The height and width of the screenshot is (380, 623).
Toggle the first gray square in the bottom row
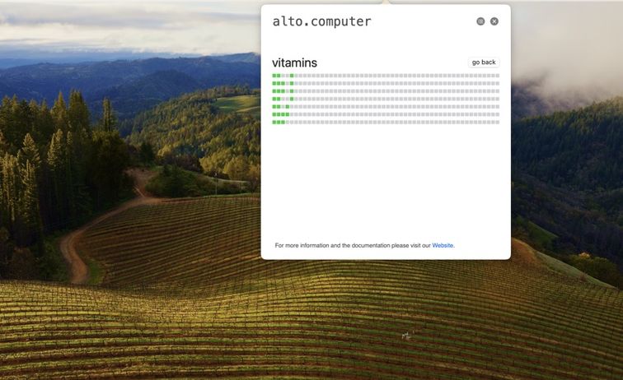[x=288, y=123]
